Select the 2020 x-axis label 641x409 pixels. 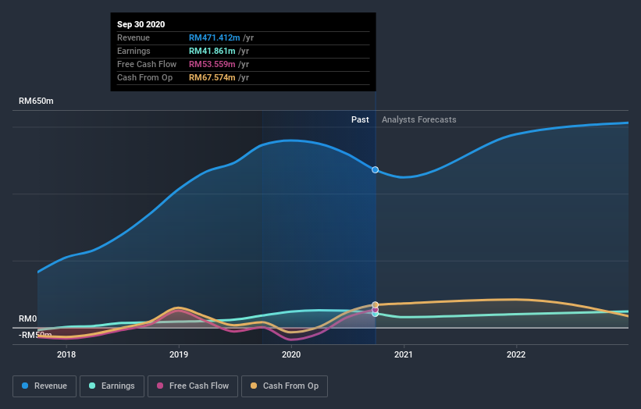[291, 354]
